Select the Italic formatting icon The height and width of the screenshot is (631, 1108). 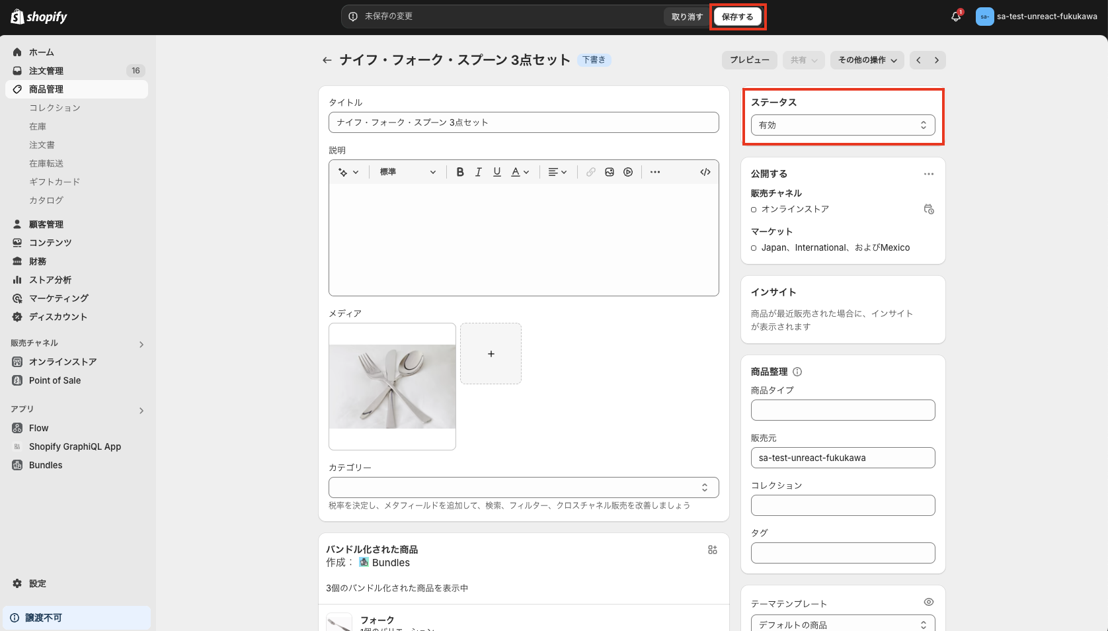click(x=478, y=171)
